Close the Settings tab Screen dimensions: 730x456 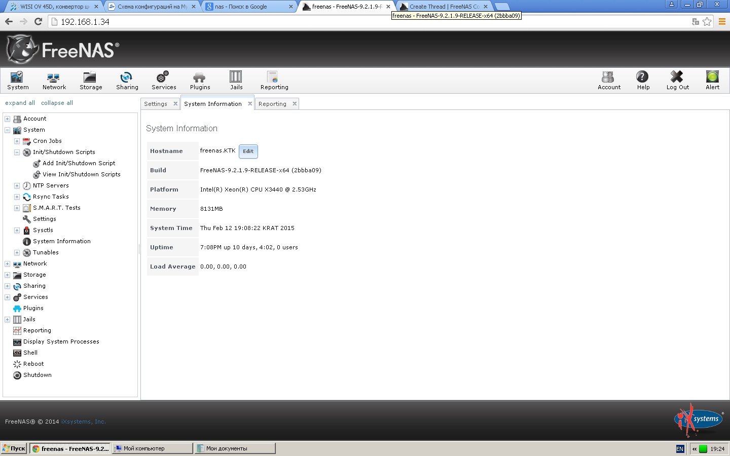point(175,103)
